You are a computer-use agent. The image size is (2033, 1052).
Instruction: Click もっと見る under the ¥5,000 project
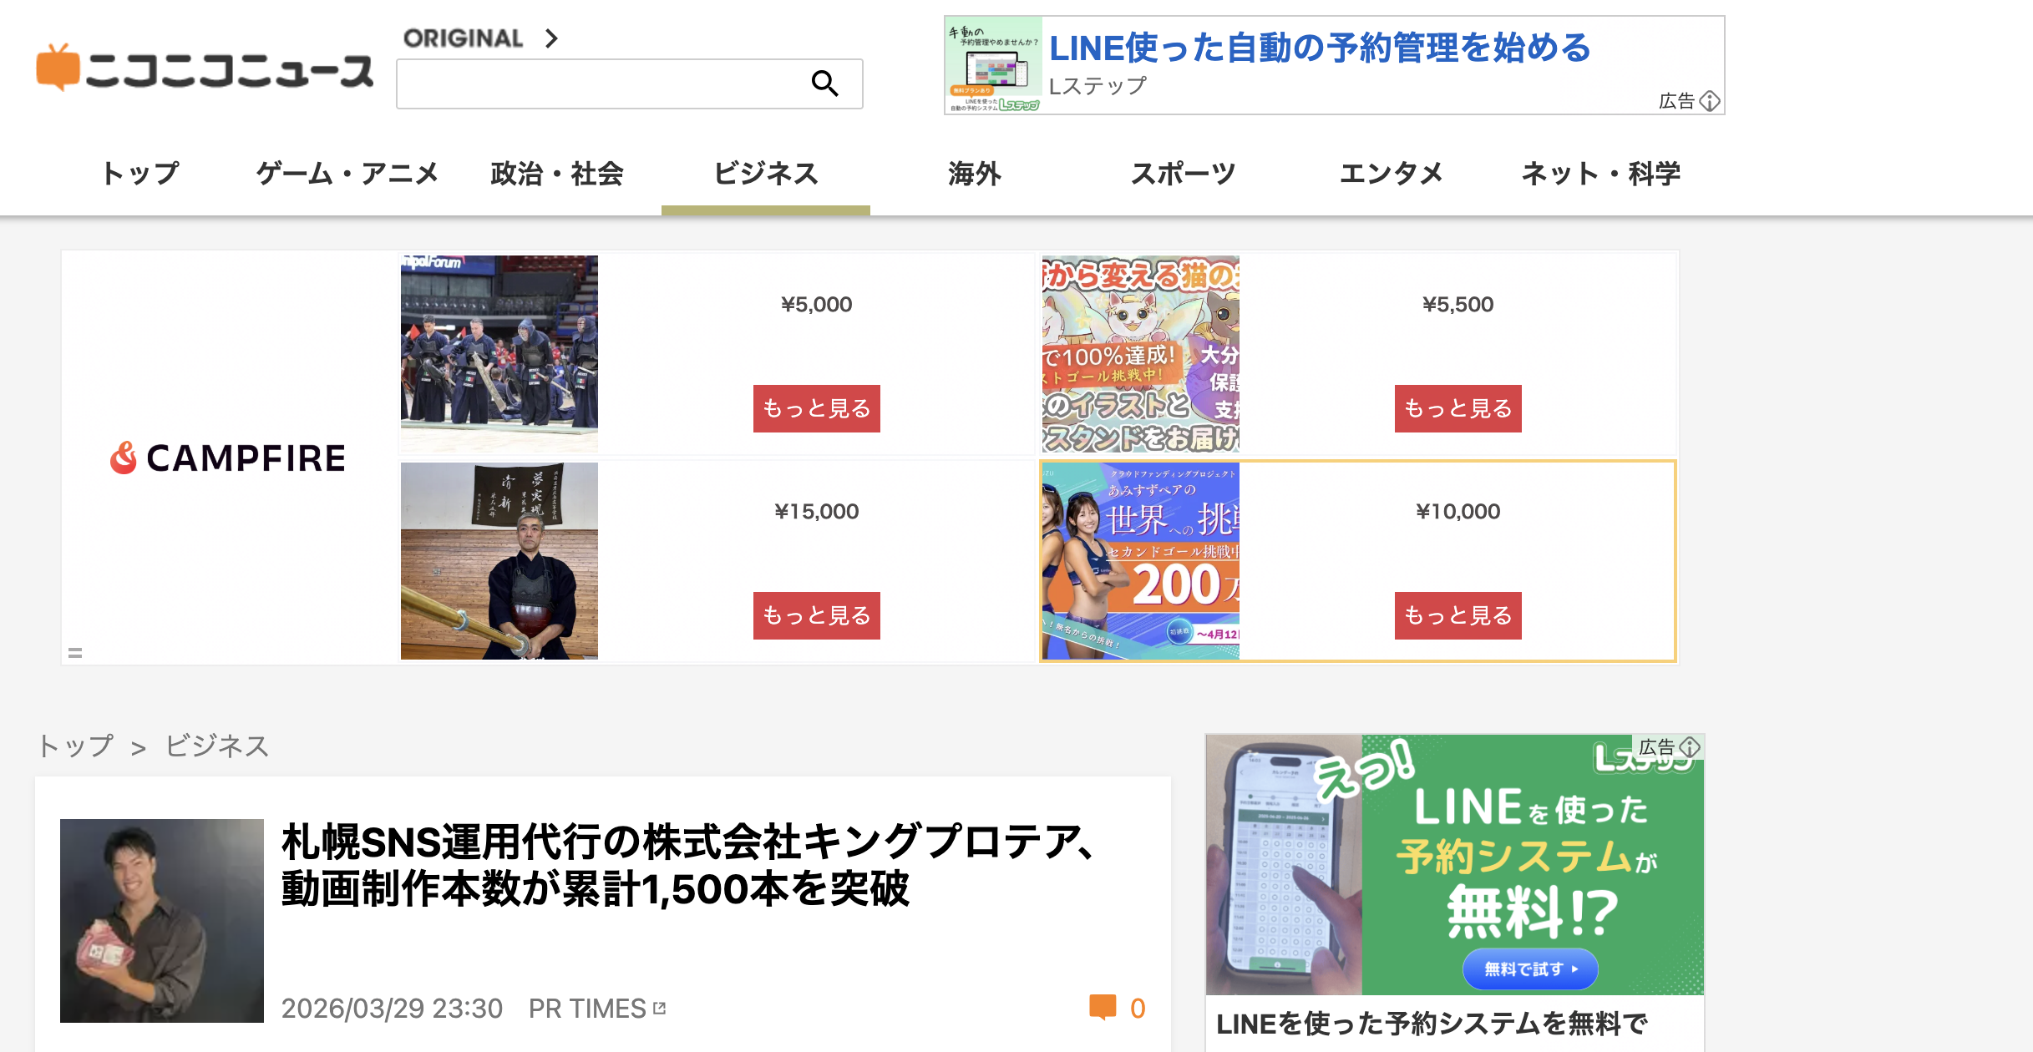coord(817,408)
